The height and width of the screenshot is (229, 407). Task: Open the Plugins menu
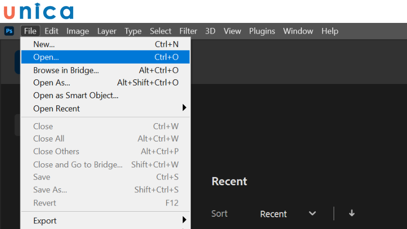tap(262, 31)
